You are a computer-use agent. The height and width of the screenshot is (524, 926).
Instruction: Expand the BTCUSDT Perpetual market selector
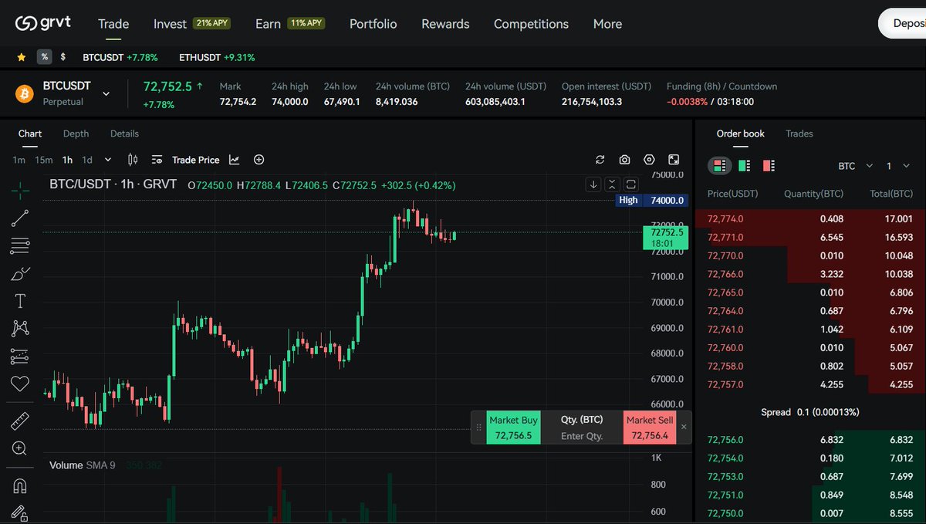[x=106, y=93]
